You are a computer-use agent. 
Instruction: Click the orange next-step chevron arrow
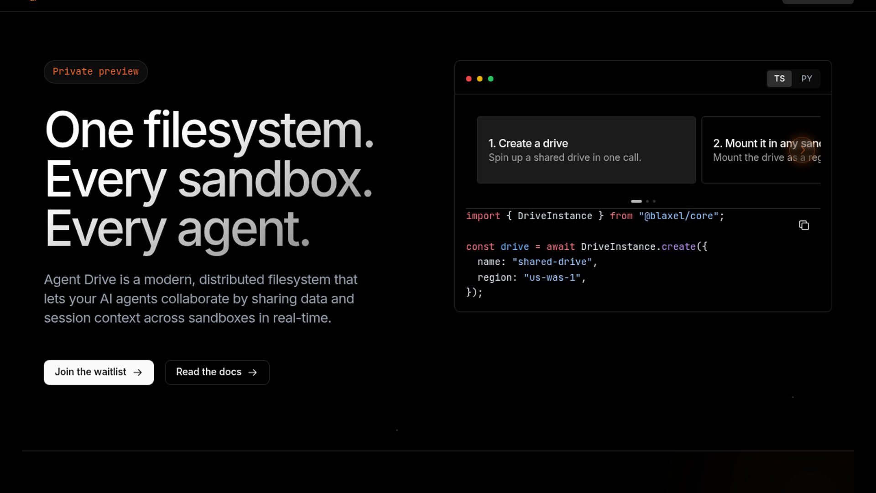(x=803, y=150)
